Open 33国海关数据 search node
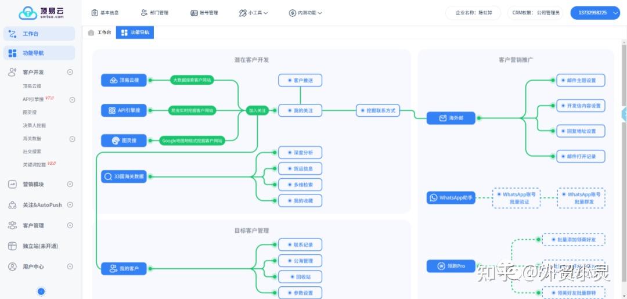Screen dimensions: 627x299 (x=124, y=176)
